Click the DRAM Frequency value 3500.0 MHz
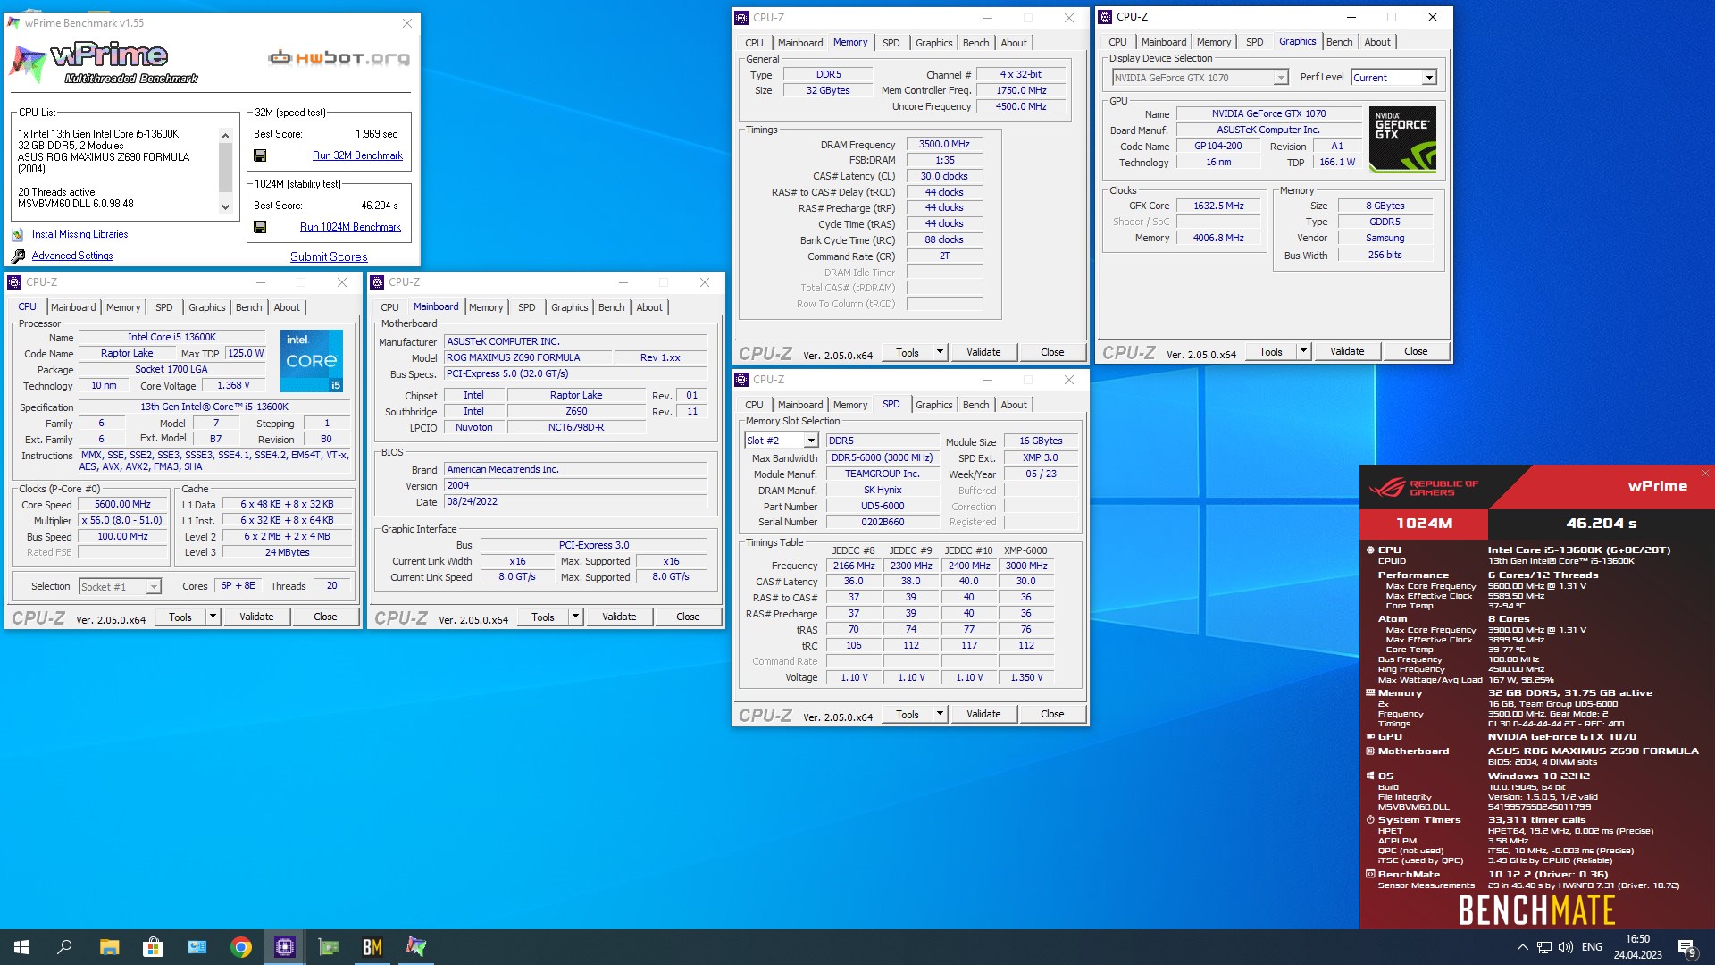This screenshot has width=1715, height=965. (944, 144)
